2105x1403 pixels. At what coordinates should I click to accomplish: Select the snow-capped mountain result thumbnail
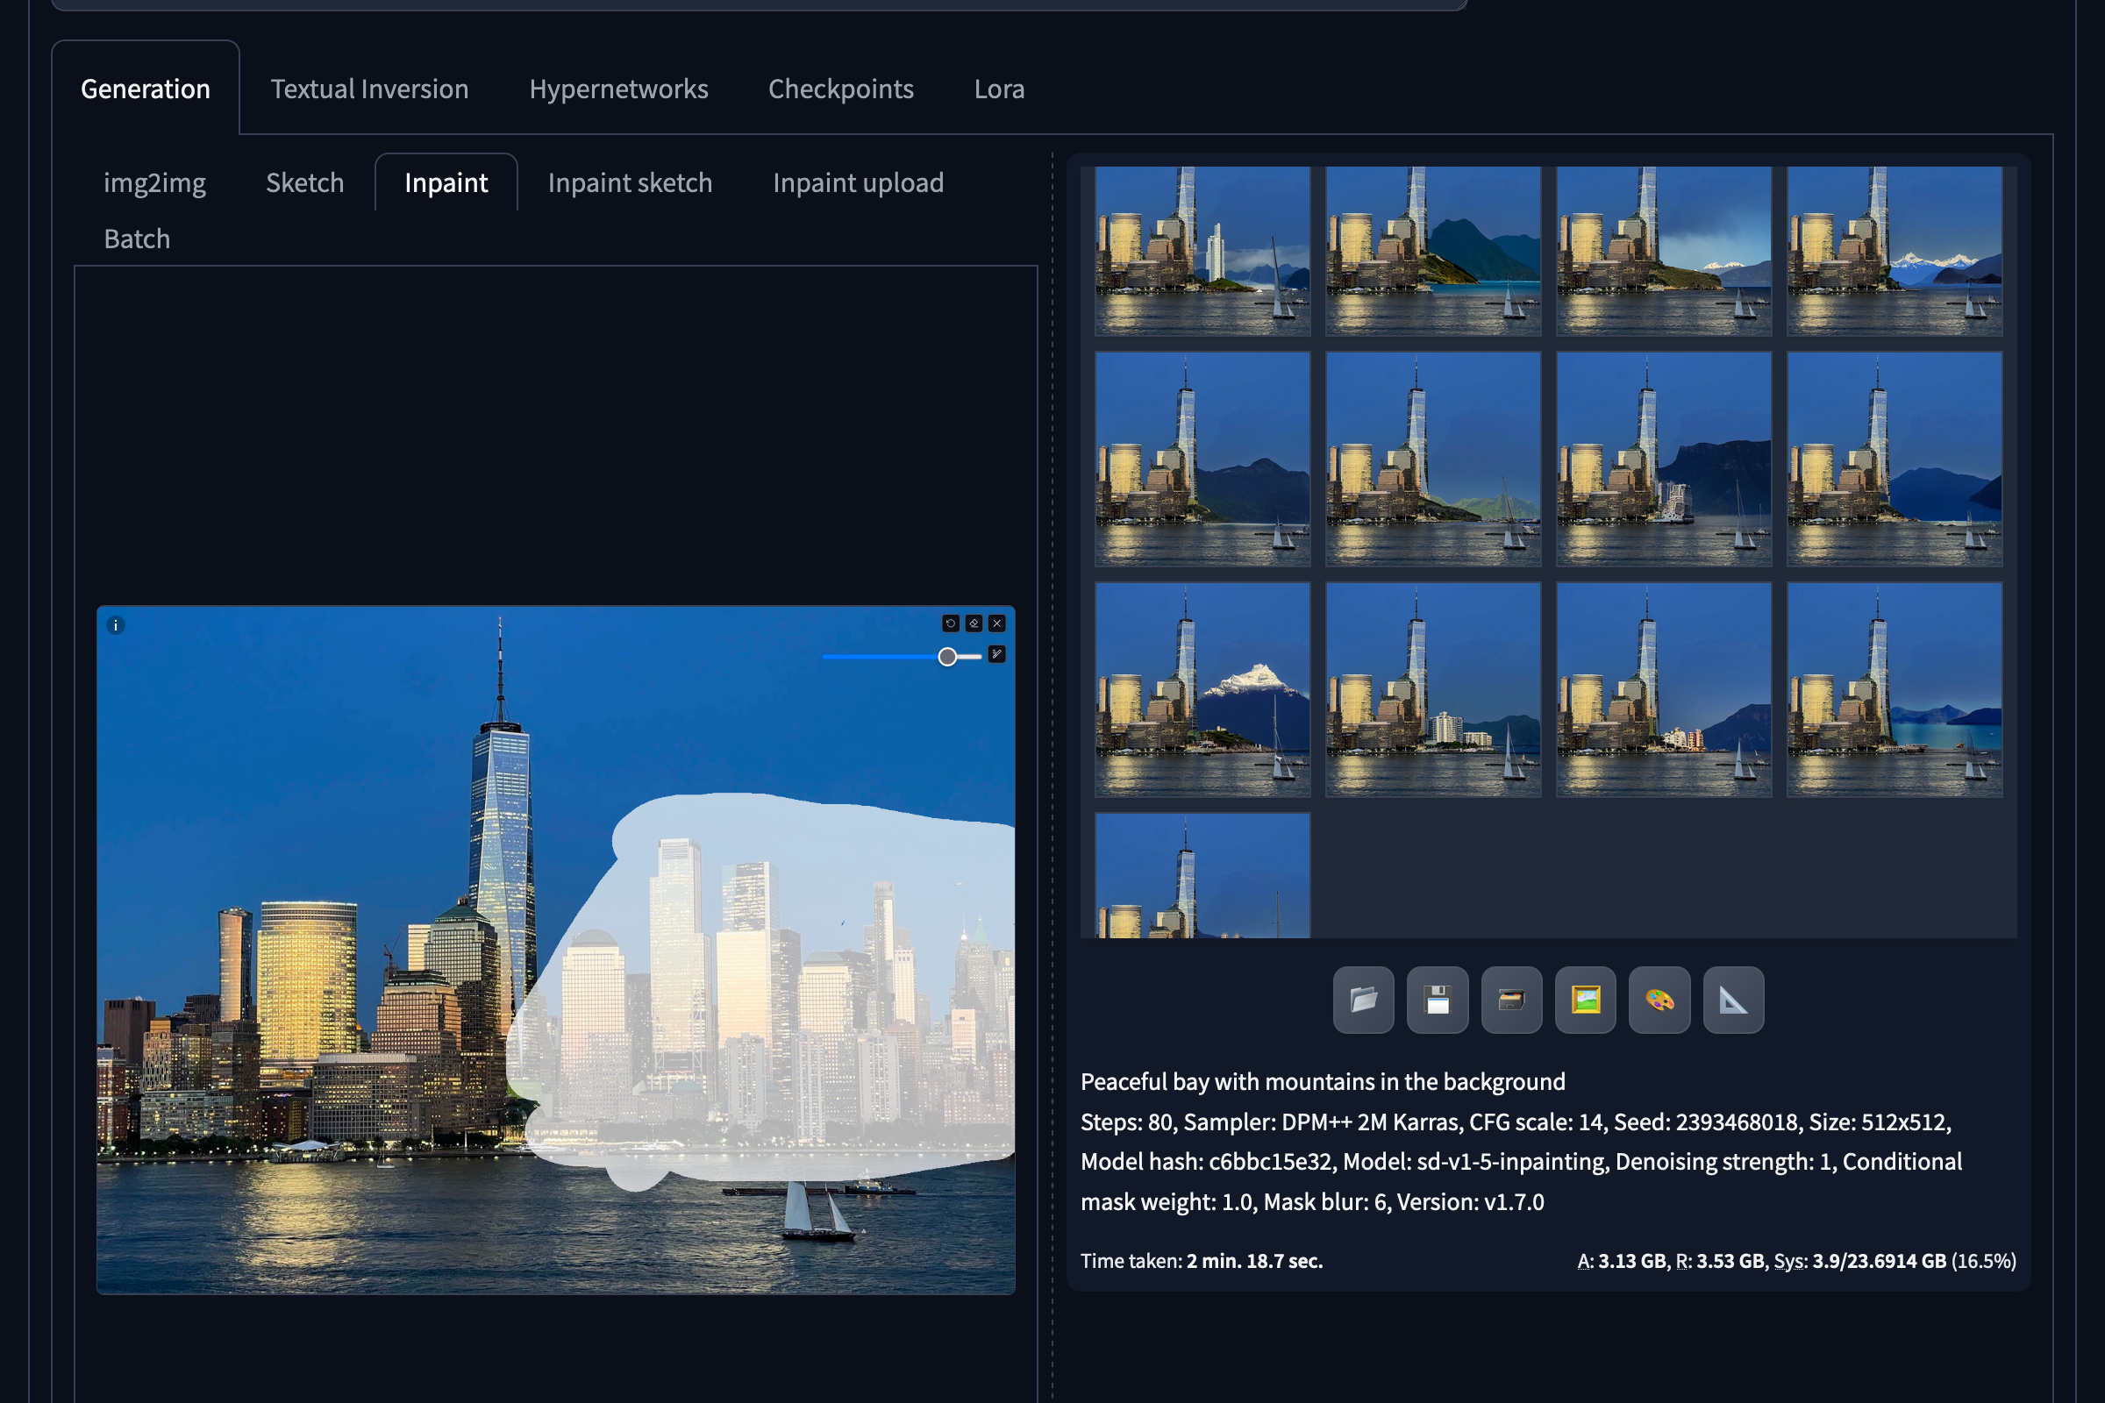coord(1202,690)
